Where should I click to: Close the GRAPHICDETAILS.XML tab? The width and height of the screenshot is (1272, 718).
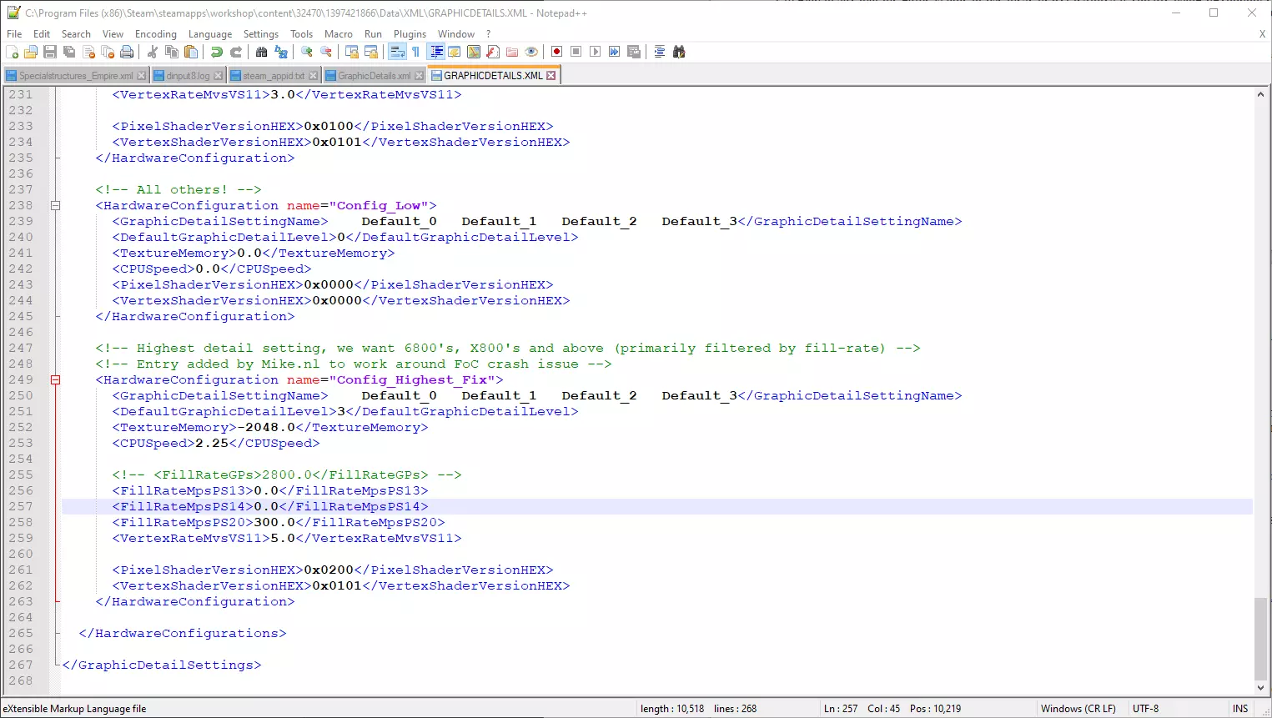tap(551, 76)
